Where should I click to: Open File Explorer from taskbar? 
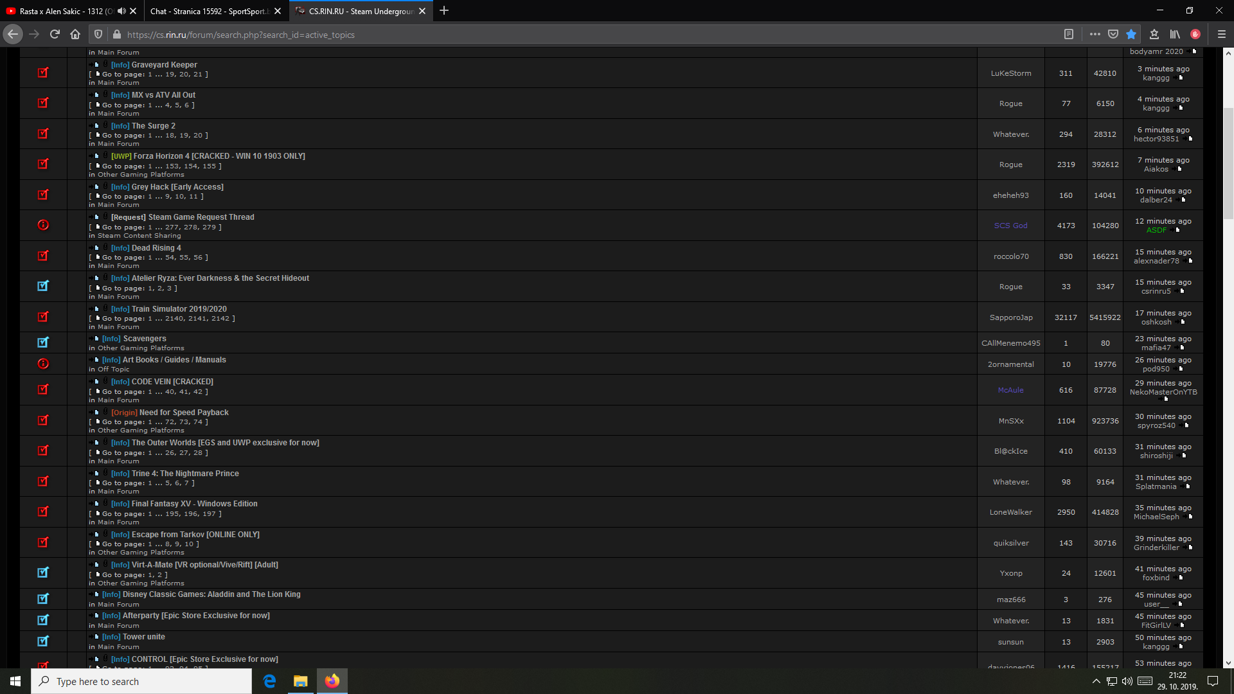pos(300,681)
